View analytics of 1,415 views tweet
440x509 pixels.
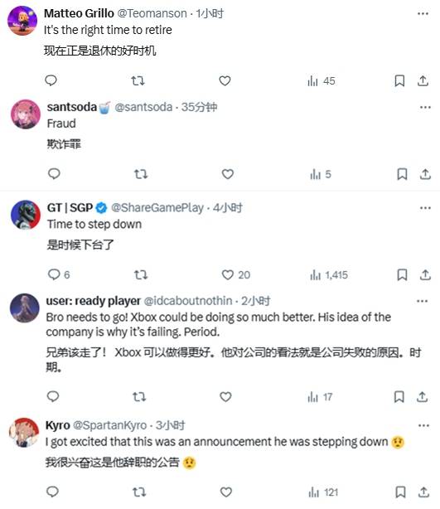[x=329, y=275]
